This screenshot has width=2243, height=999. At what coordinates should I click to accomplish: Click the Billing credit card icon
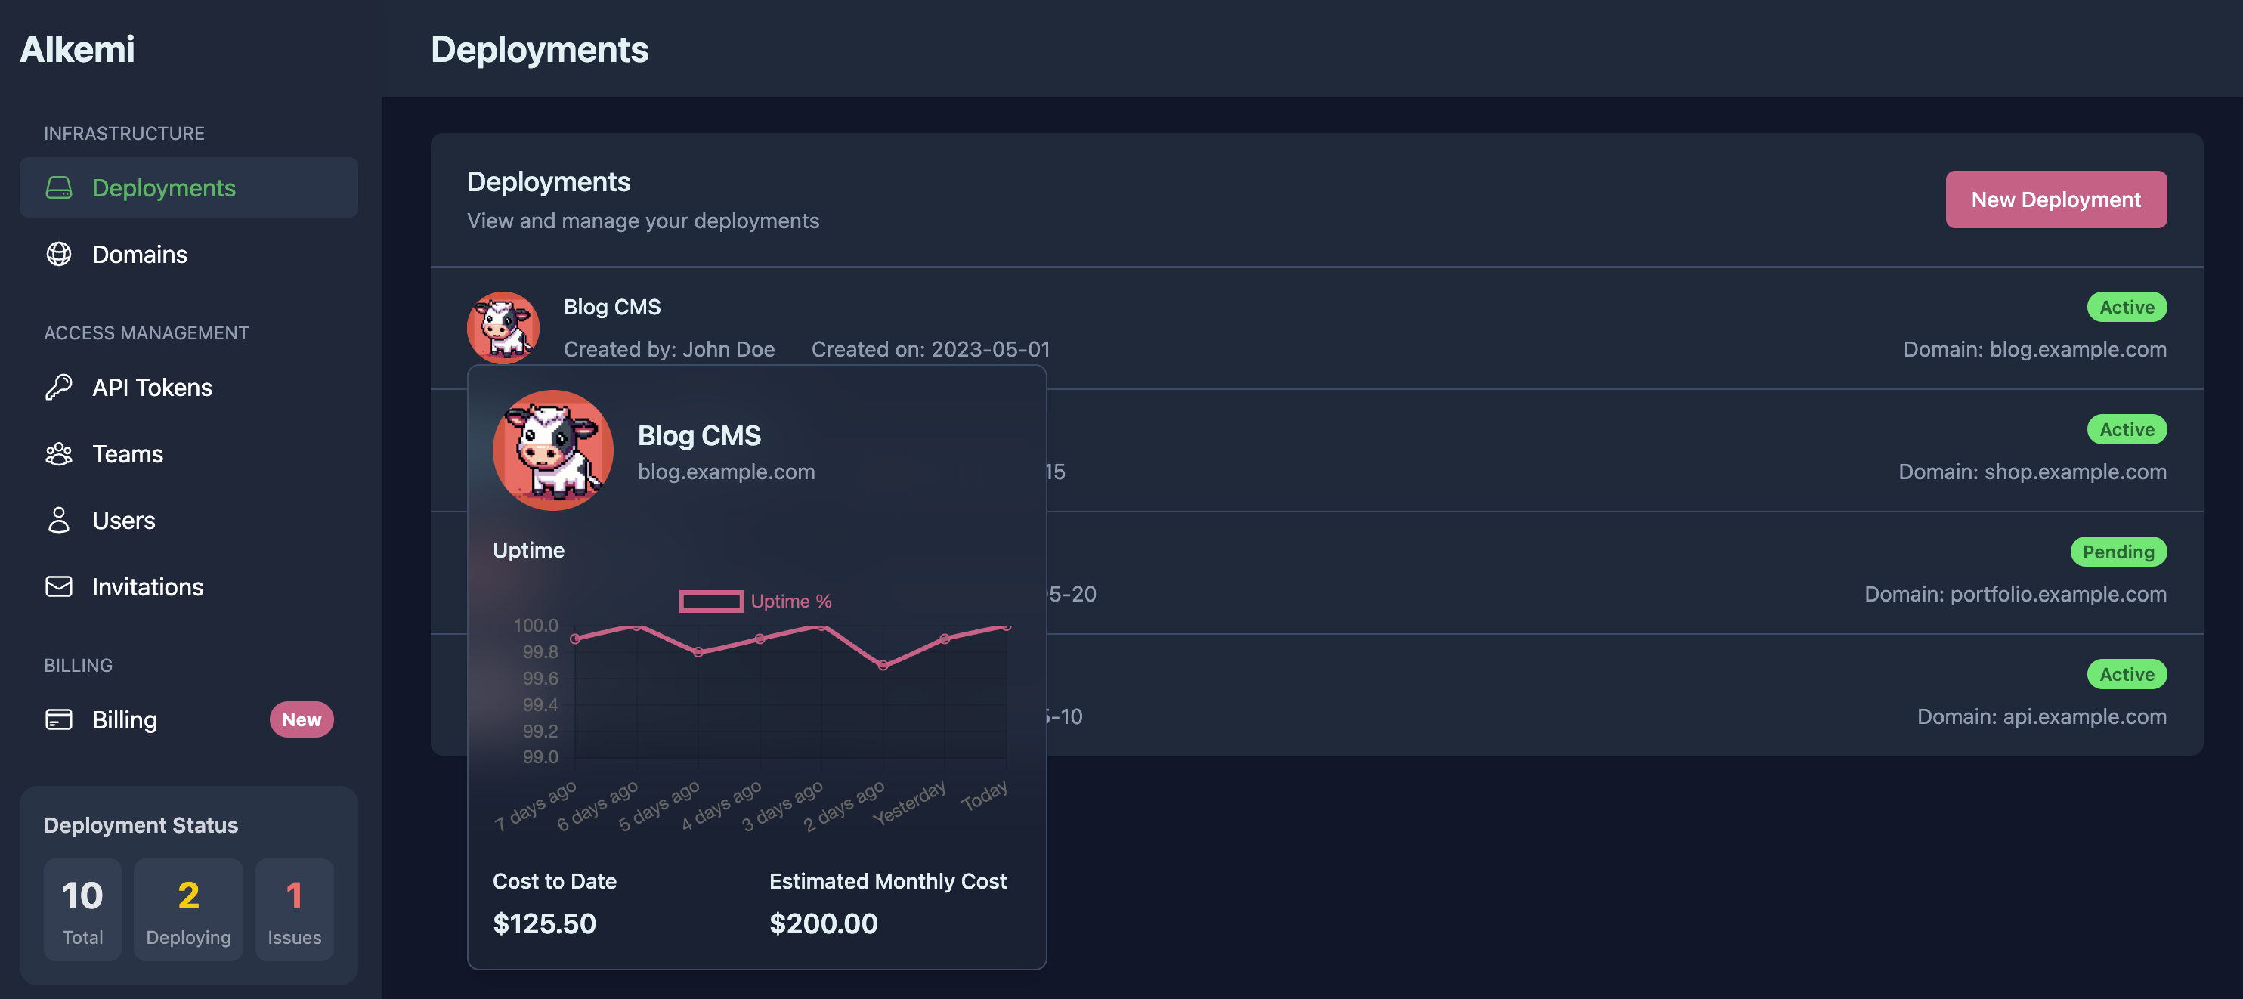tap(58, 719)
